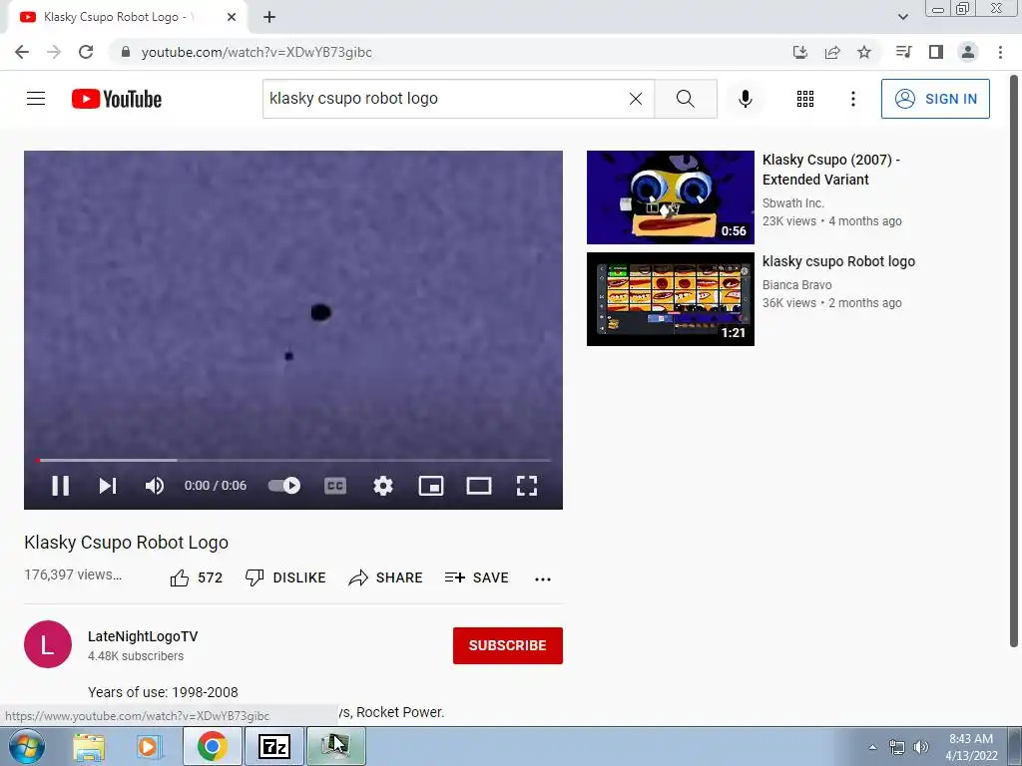
Task: Pause the video playback
Action: tap(61, 486)
